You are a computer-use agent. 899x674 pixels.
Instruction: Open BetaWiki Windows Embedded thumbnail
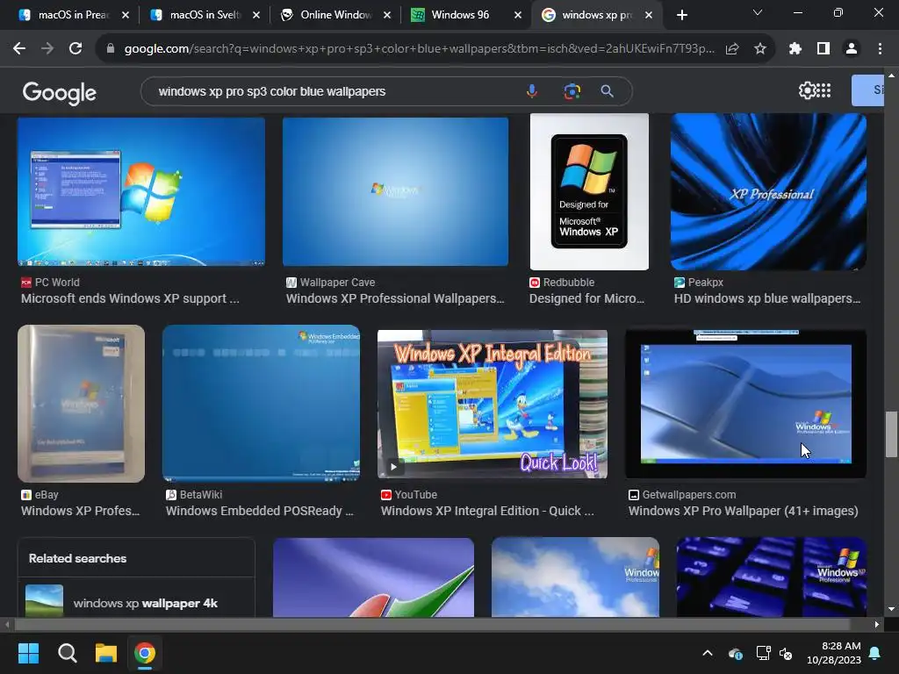tap(261, 404)
